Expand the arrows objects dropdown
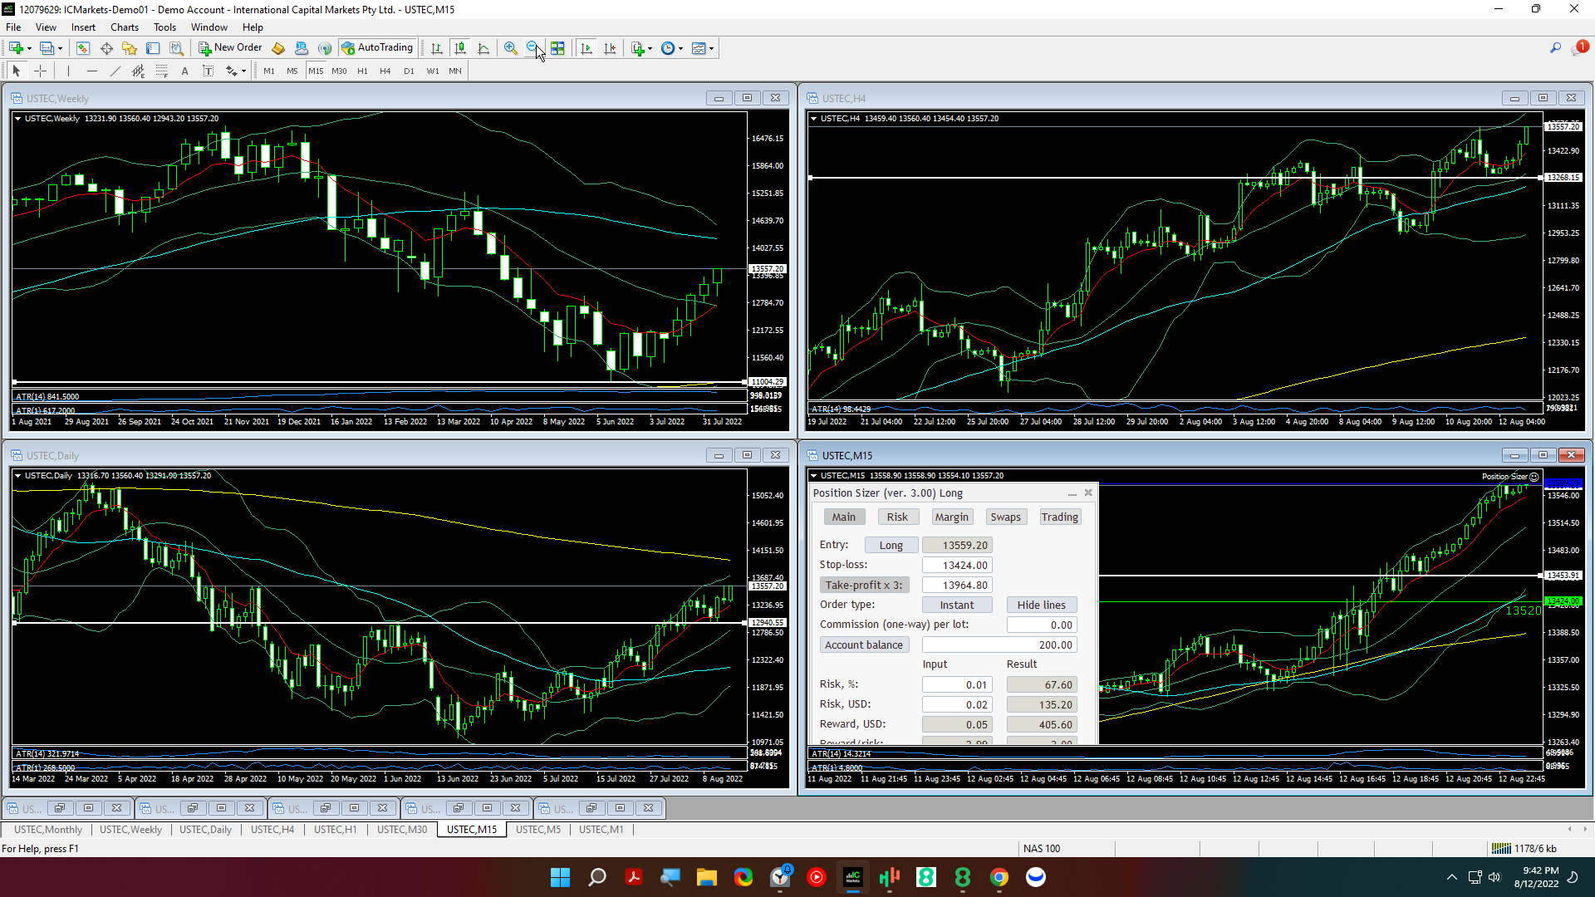 coord(243,72)
